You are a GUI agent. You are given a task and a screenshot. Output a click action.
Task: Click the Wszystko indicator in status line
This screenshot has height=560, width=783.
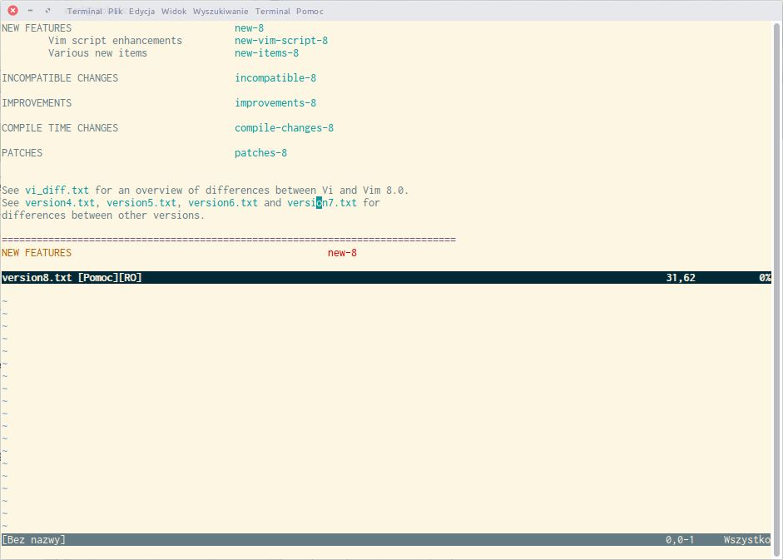(746, 539)
